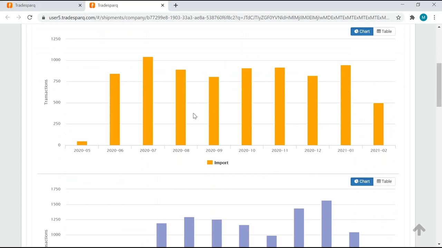Go forward with the browser forward arrow
The width and height of the screenshot is (442, 248).
pyautogui.click(x=19, y=17)
